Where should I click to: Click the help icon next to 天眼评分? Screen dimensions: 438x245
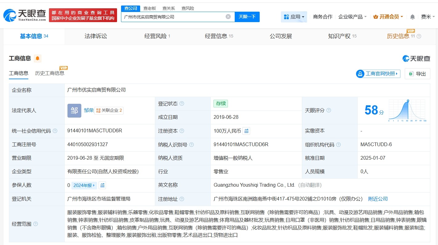pos(329,110)
